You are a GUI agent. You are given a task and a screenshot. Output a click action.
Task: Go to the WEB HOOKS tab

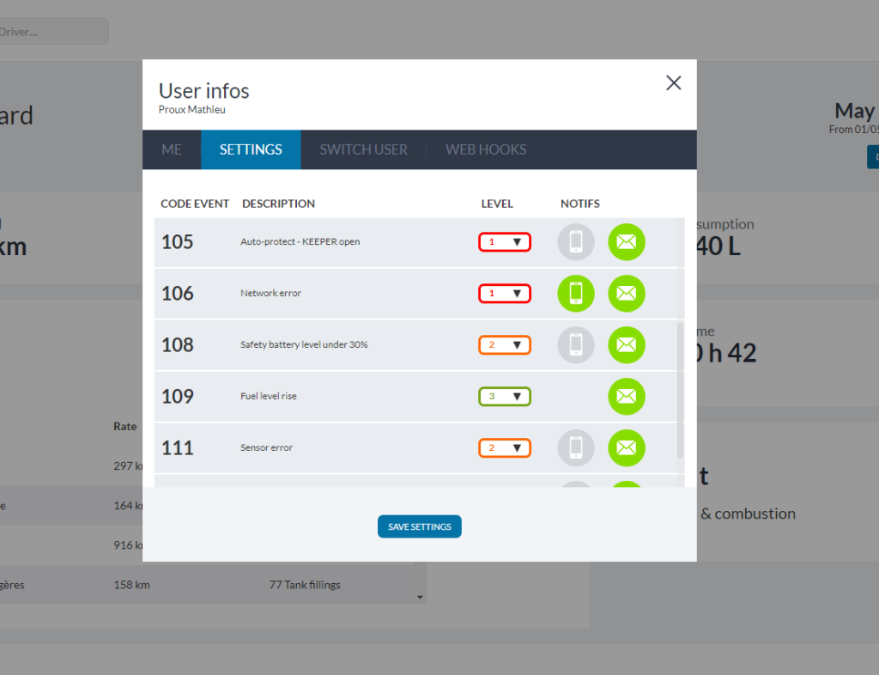486,149
